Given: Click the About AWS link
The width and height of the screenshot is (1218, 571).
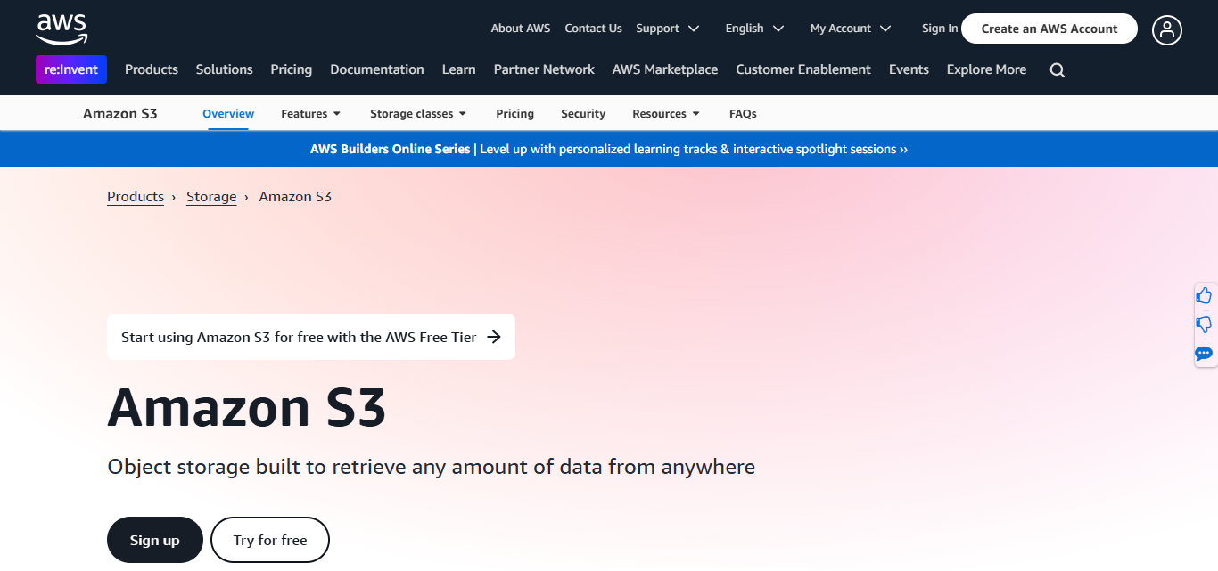Looking at the screenshot, I should click(521, 29).
